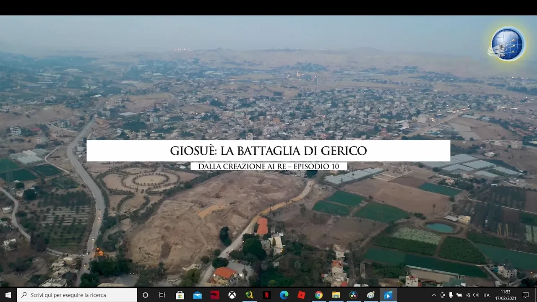Launch Netflix from the taskbar
The image size is (537, 302).
click(x=266, y=295)
